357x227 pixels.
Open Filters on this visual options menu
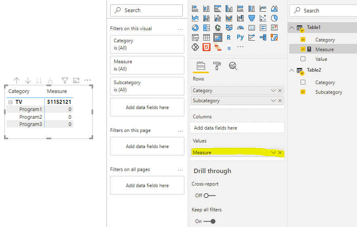(x=180, y=29)
